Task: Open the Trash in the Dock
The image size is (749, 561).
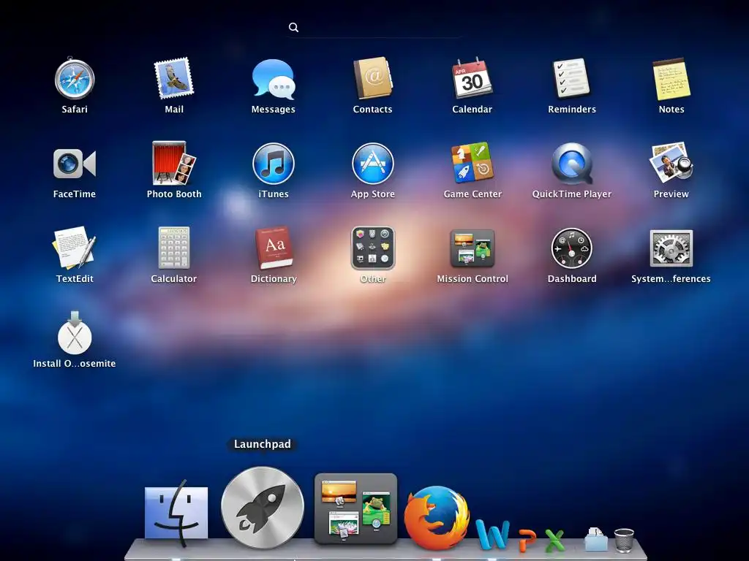Action: pos(624,540)
